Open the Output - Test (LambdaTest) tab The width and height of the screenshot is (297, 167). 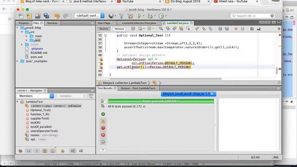[138, 88]
